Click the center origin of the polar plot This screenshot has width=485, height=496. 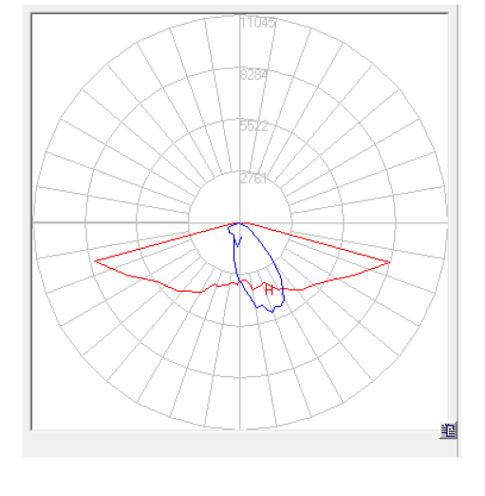[240, 223]
